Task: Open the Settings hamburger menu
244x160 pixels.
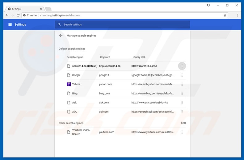Action: pyautogui.click(x=10, y=24)
